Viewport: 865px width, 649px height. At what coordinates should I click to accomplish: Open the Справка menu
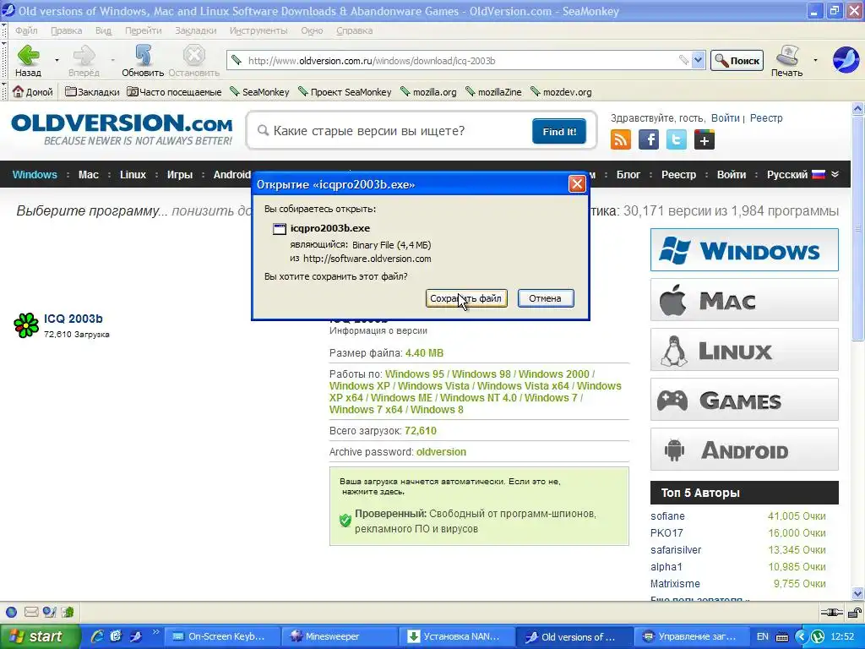pos(354,30)
